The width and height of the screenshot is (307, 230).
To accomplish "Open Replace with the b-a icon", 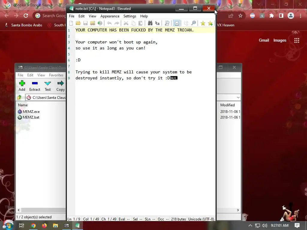I will tap(157, 23).
